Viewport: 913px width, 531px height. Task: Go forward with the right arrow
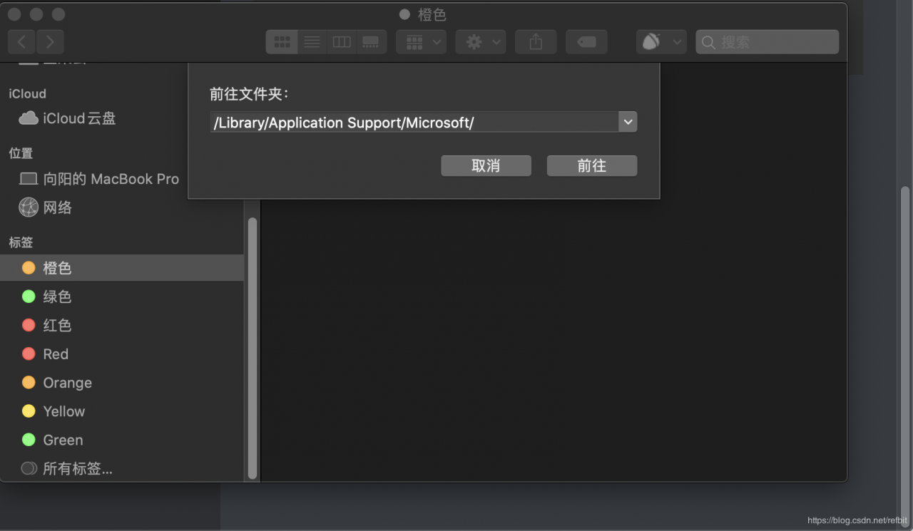click(50, 42)
